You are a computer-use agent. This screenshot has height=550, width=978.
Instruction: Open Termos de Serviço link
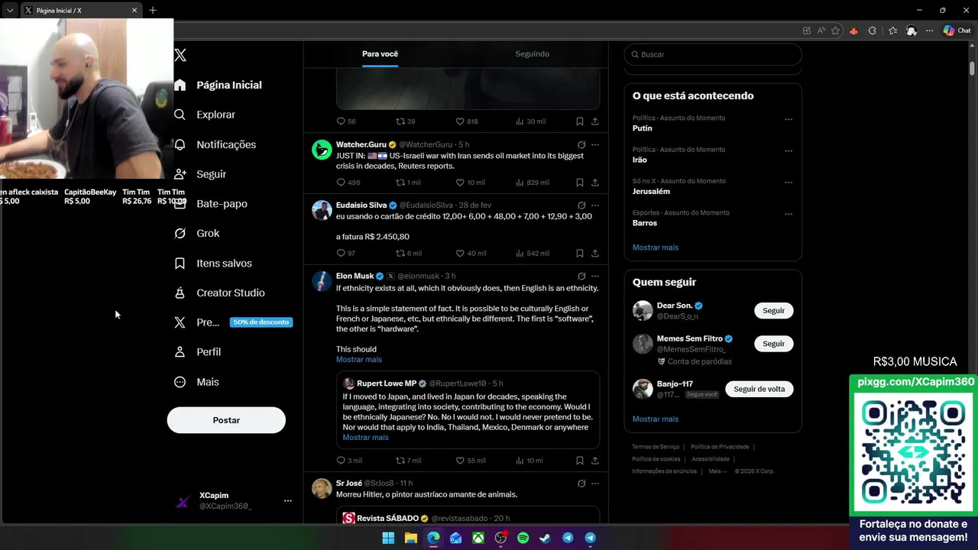656,447
